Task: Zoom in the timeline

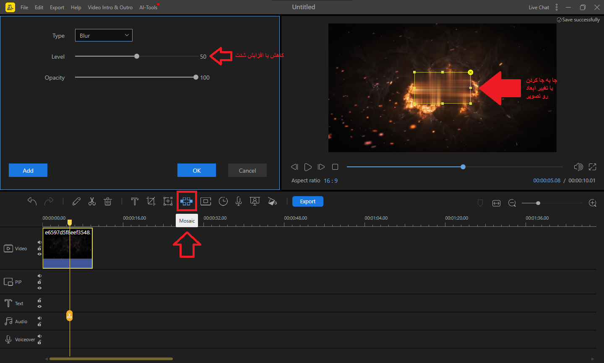Action: click(x=593, y=203)
